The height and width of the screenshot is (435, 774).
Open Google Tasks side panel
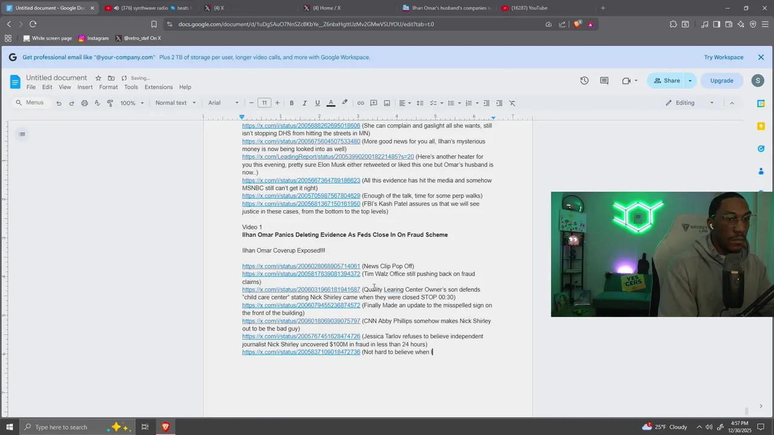761,149
